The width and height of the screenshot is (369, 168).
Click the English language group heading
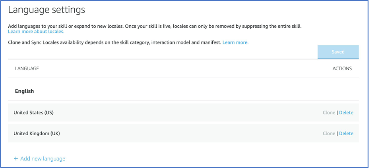[24, 91]
